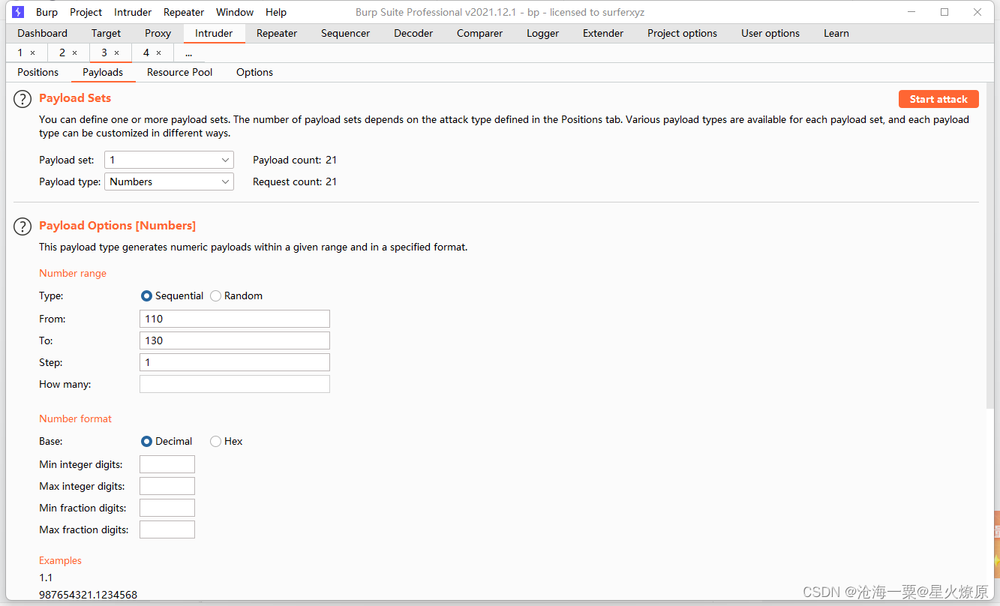The width and height of the screenshot is (1000, 606).
Task: Open the Repeater menu
Action: 184,12
